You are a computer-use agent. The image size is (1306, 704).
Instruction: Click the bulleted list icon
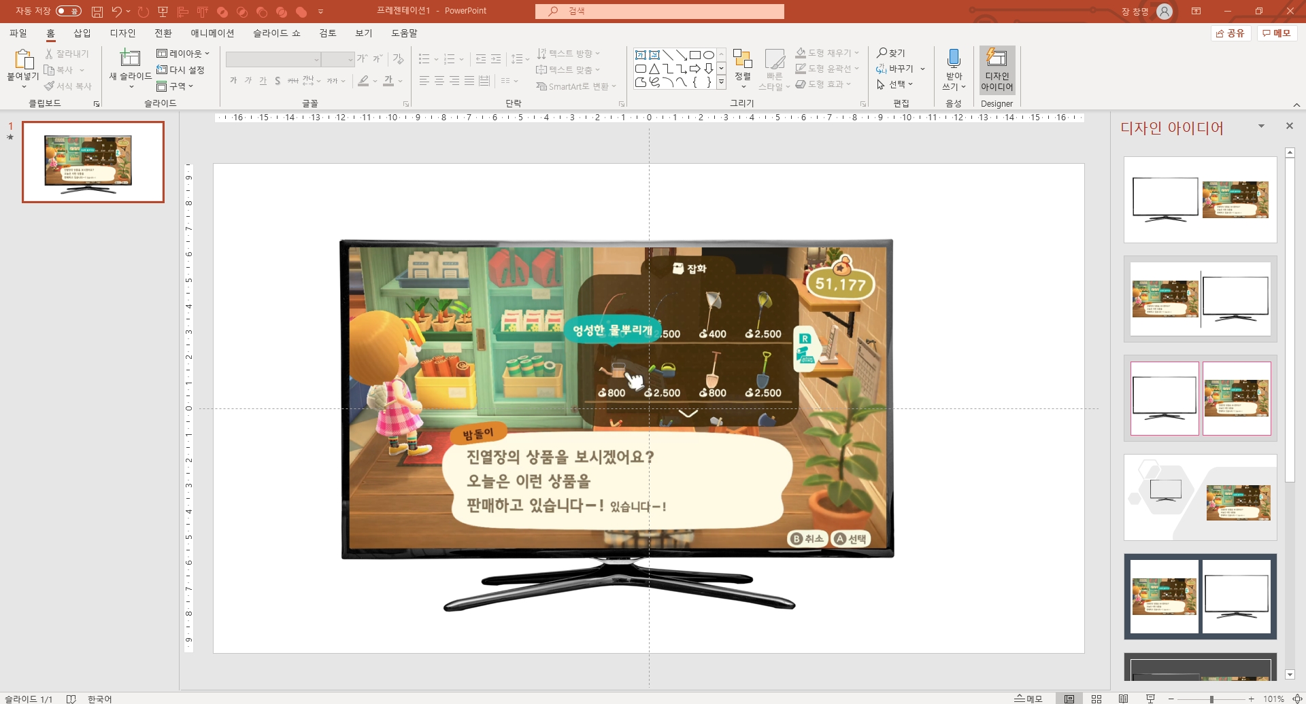(x=424, y=59)
